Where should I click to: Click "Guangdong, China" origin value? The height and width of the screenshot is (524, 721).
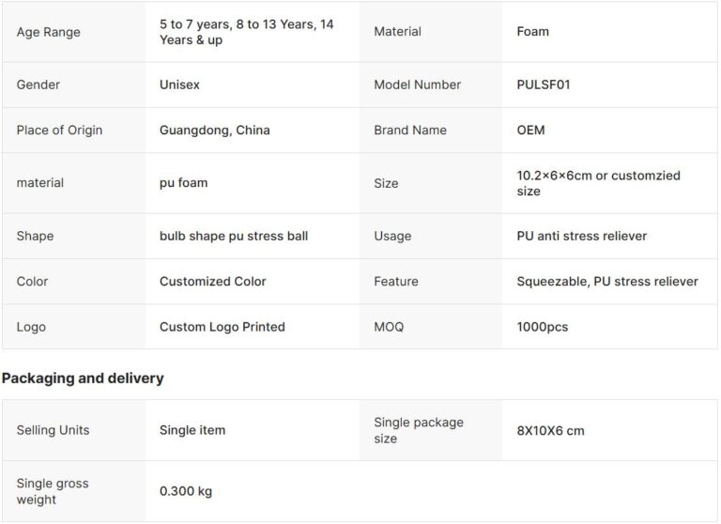pyautogui.click(x=214, y=130)
